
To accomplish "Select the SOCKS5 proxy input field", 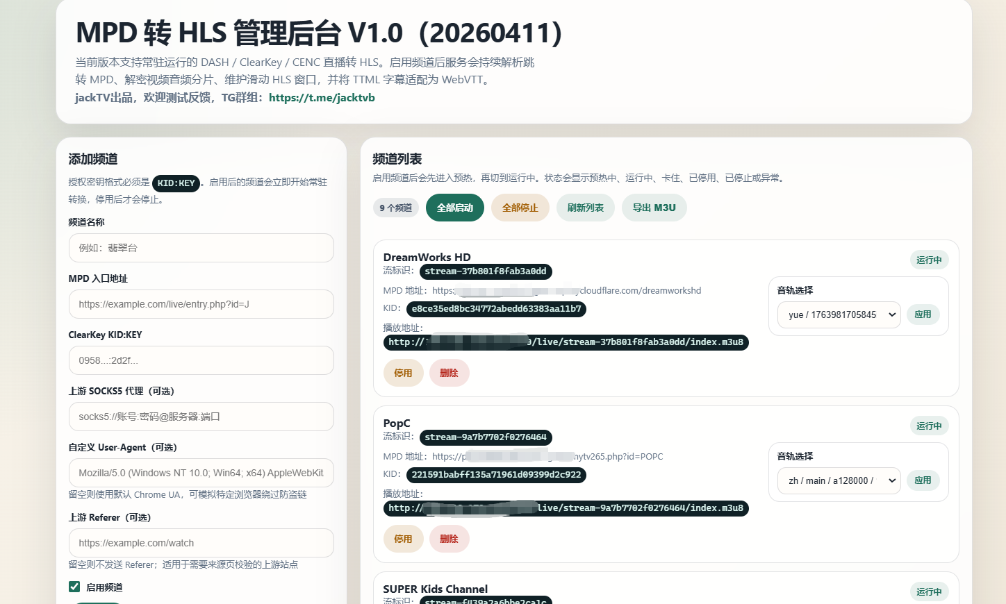I will click(201, 417).
